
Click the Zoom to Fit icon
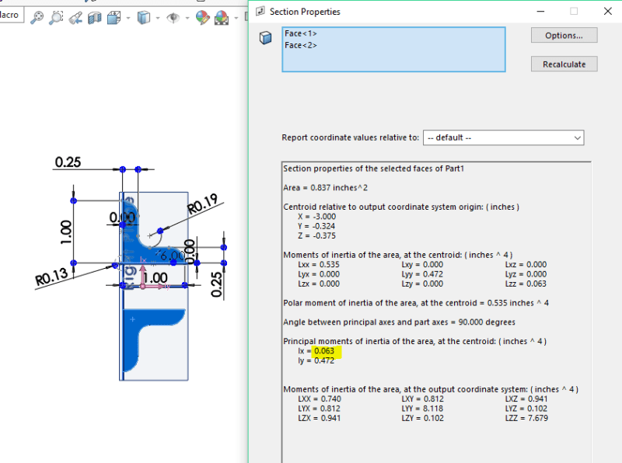click(37, 17)
